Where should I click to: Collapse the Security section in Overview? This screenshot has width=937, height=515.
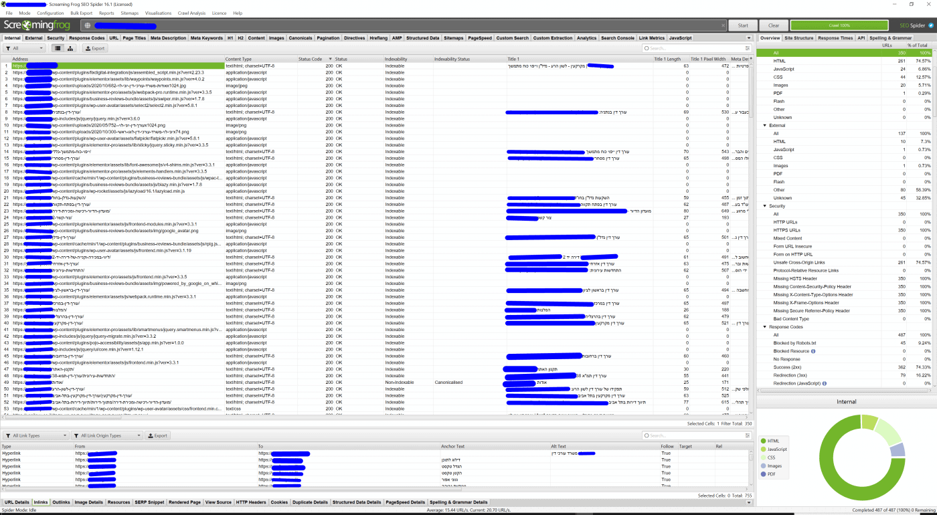tap(765, 206)
